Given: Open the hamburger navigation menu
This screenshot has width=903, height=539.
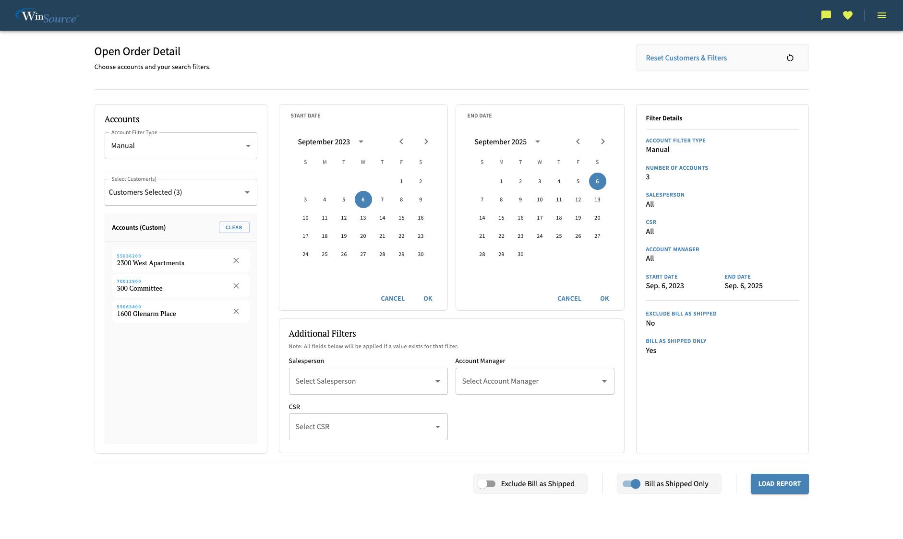Looking at the screenshot, I should 882,15.
